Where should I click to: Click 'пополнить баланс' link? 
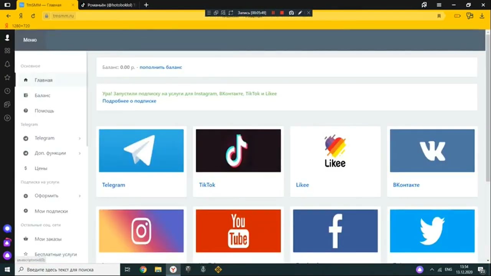click(x=161, y=67)
